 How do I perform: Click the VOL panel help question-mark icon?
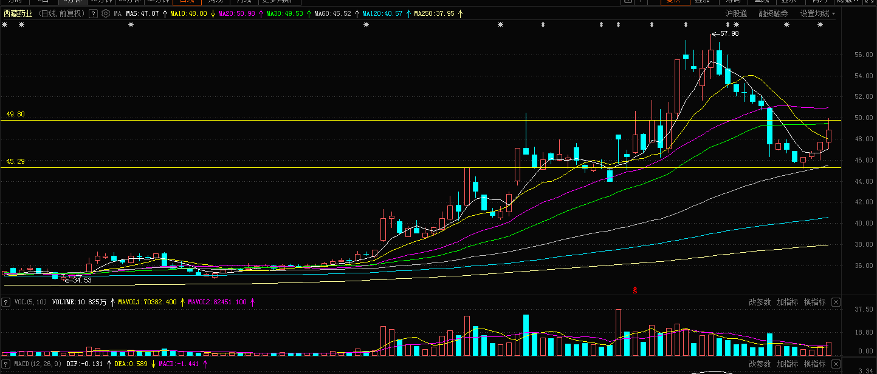(6, 301)
